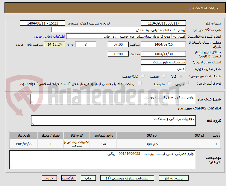Select the متوسط purchase type radio
226x186 pixels.
[x=169, y=83]
